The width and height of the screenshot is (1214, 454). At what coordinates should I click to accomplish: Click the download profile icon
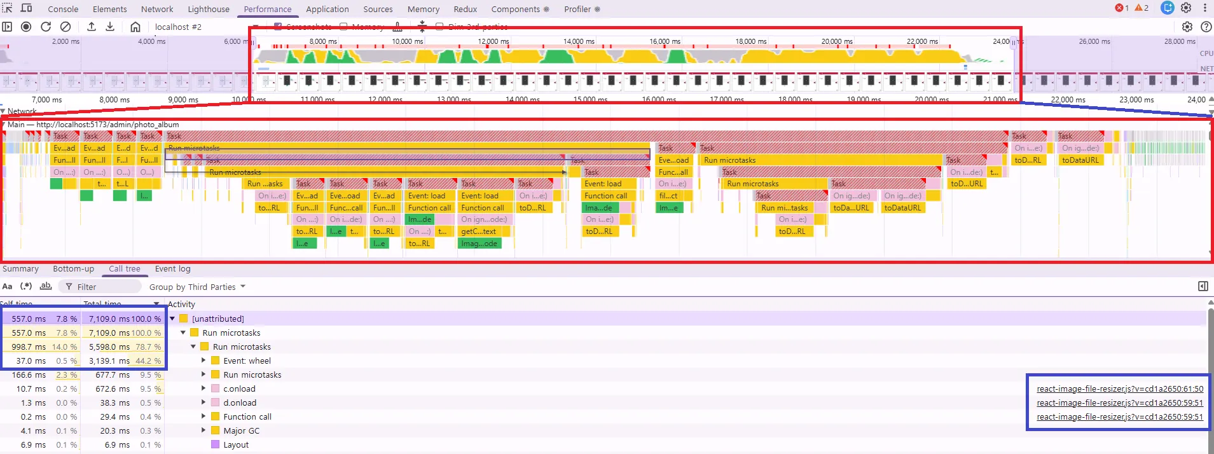(x=110, y=27)
